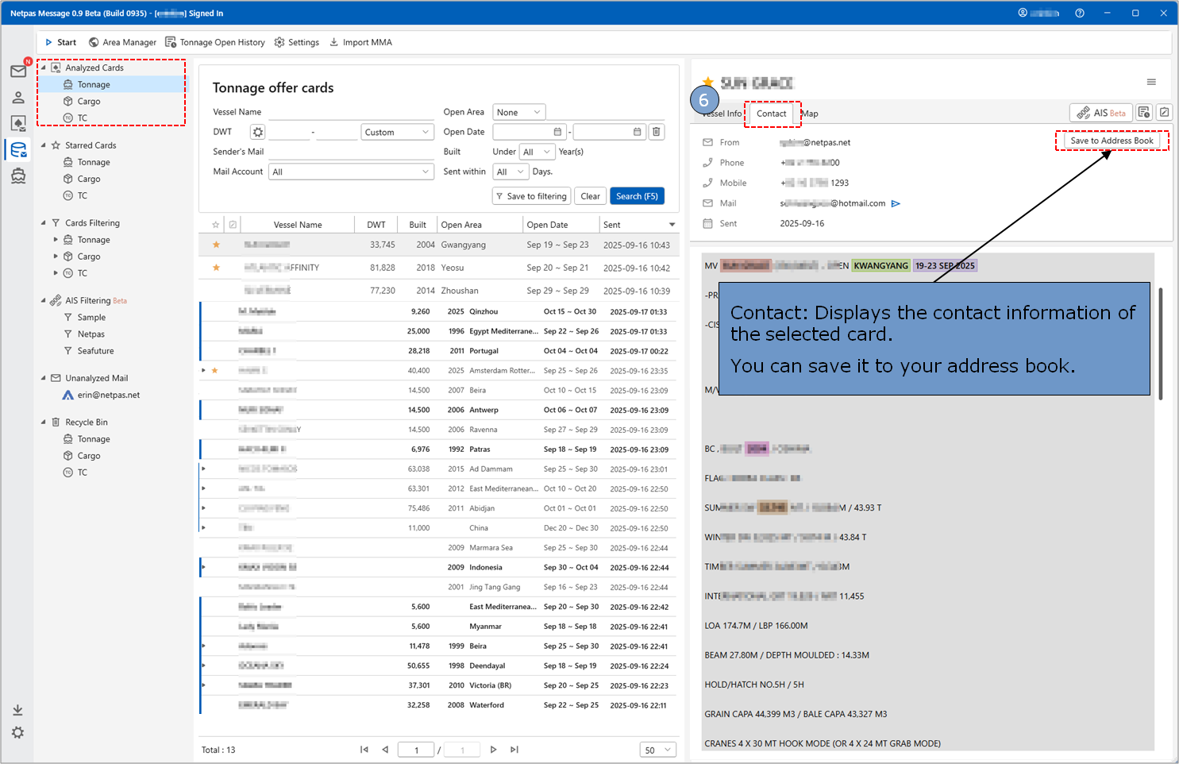Open the contacts sidebar icon
The width and height of the screenshot is (1179, 764).
click(x=18, y=98)
